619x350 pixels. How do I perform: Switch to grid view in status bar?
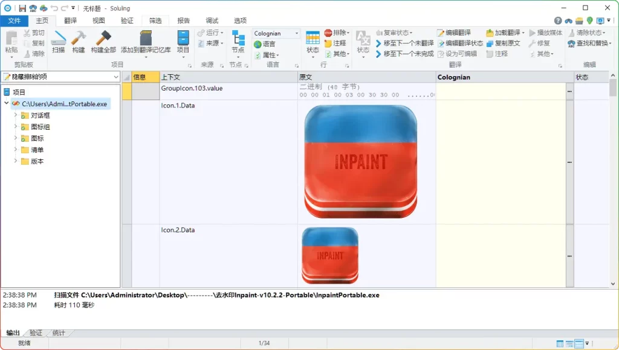tap(560, 344)
